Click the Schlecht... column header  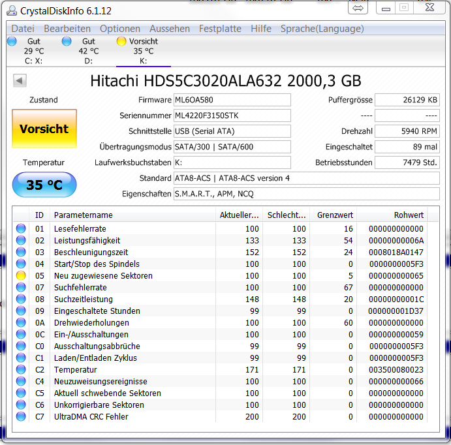pyautogui.click(x=286, y=215)
